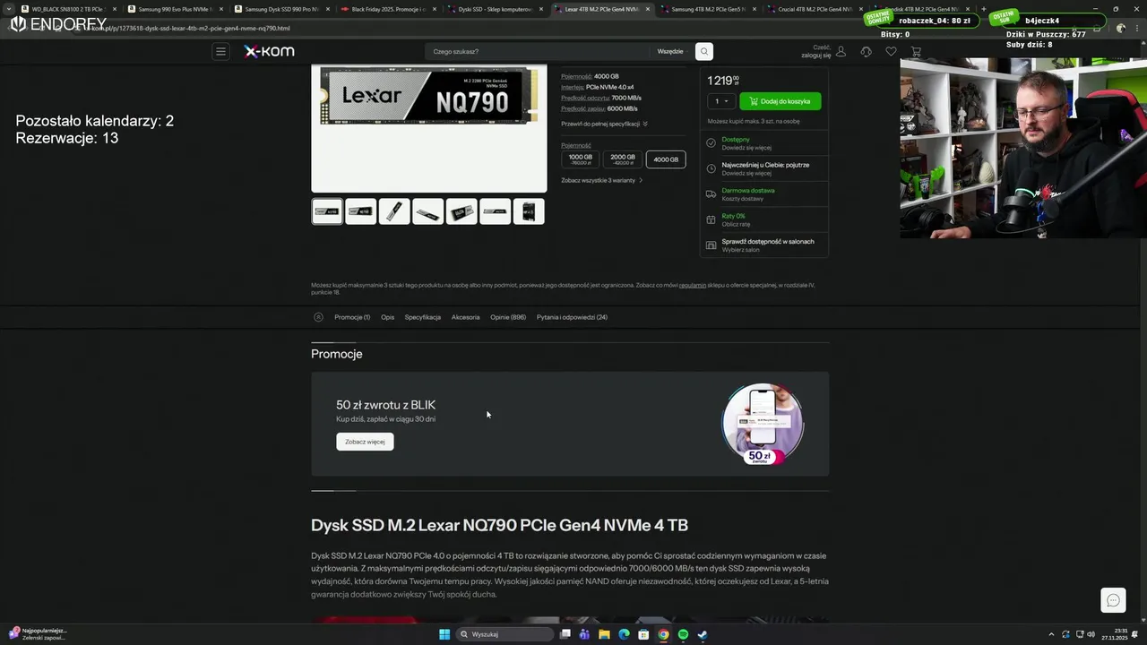Select the 2000 GB capacity option

[623, 159]
